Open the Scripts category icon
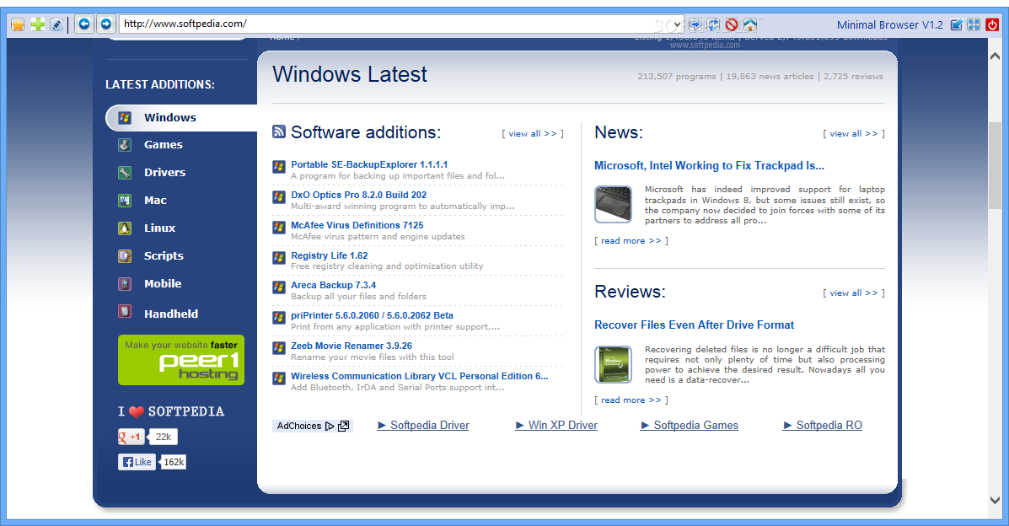 click(125, 255)
